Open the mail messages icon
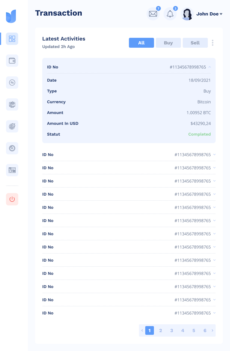The height and width of the screenshot is (351, 230). tap(153, 14)
